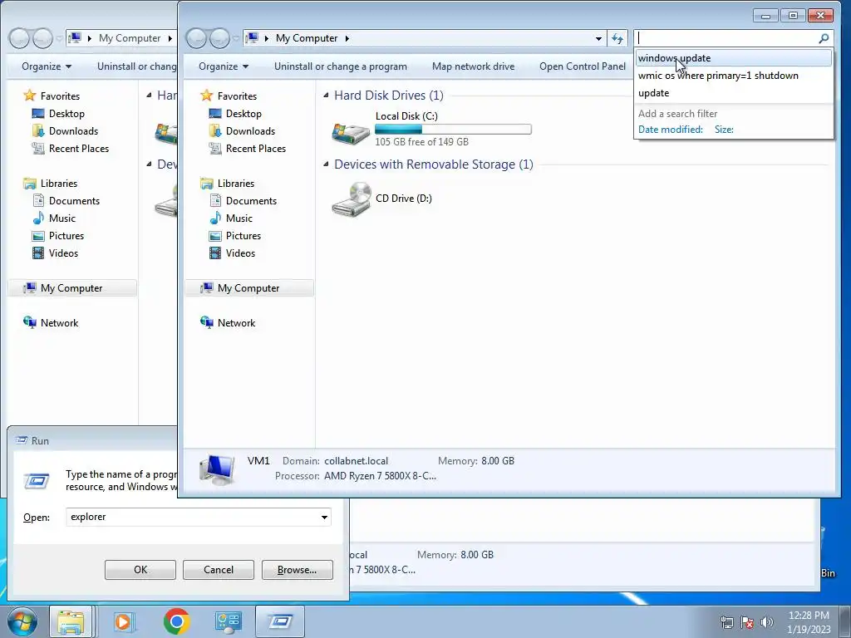Open the Run dialog's Open combo dropdown arrow
Viewport: 851px width, 638px height.
[324, 517]
